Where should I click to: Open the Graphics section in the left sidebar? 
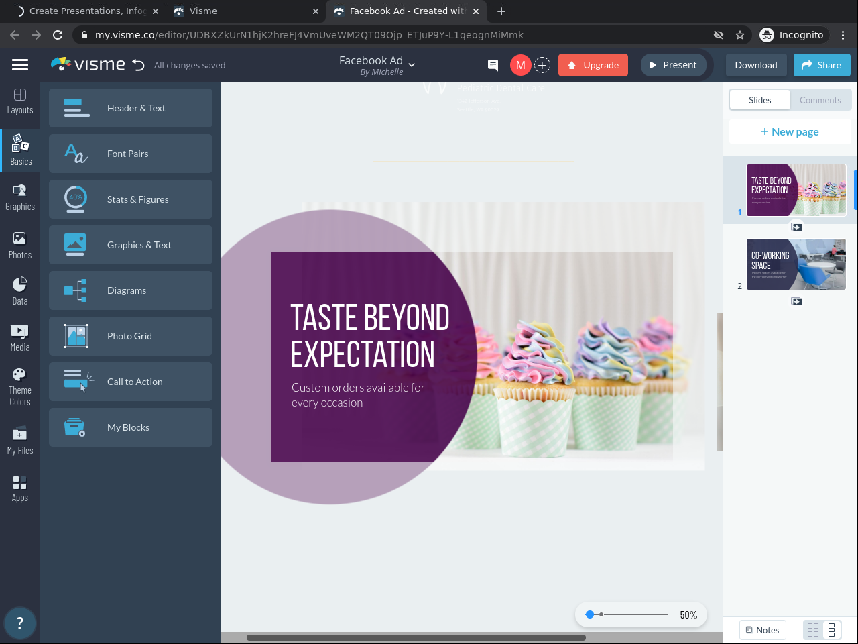(20, 199)
